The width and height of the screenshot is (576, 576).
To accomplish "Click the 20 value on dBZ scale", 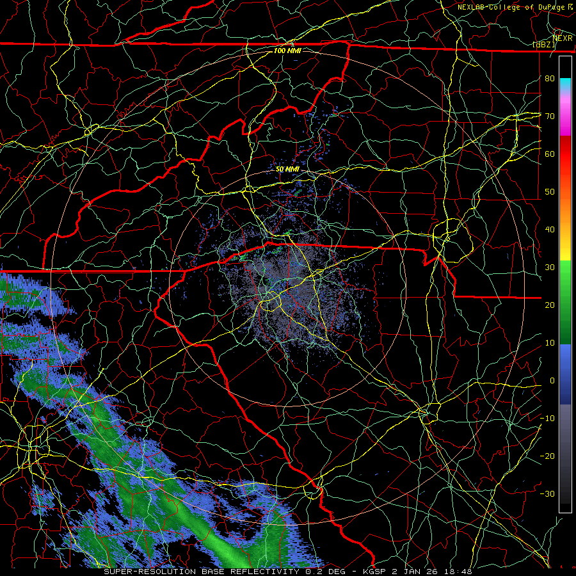I will tap(550, 305).
